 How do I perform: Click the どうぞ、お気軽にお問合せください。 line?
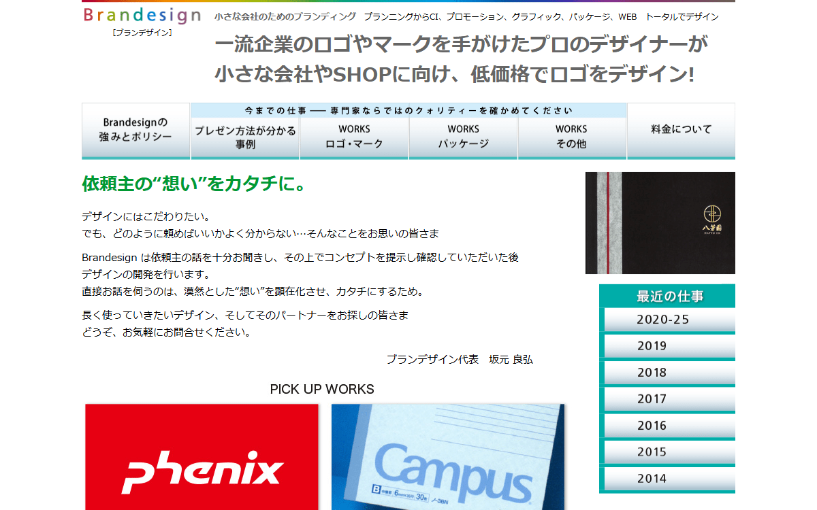(x=167, y=333)
